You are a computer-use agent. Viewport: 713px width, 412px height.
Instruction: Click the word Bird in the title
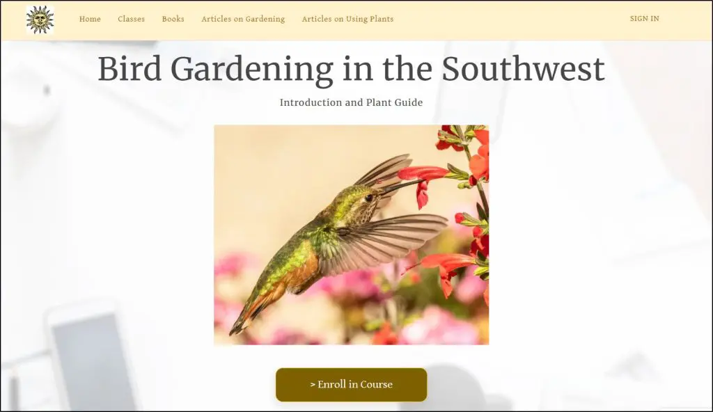pyautogui.click(x=130, y=69)
